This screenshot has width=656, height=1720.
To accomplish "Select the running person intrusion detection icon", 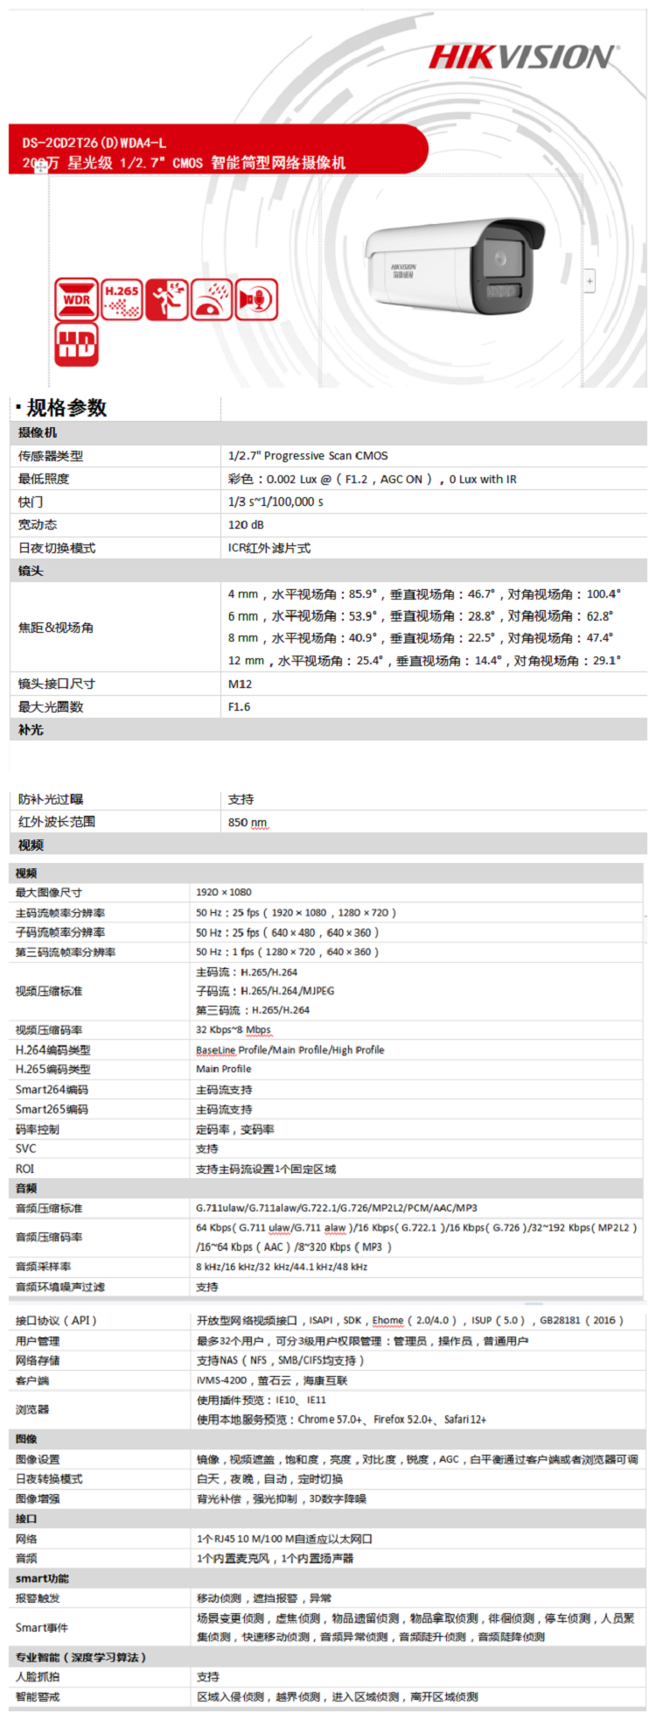I will pyautogui.click(x=167, y=298).
